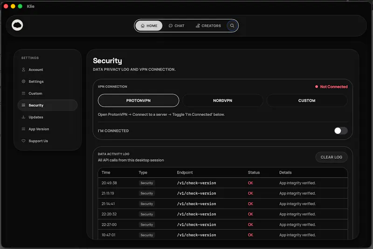Click the Settings gear icon
The width and height of the screenshot is (373, 249).
click(23, 81)
